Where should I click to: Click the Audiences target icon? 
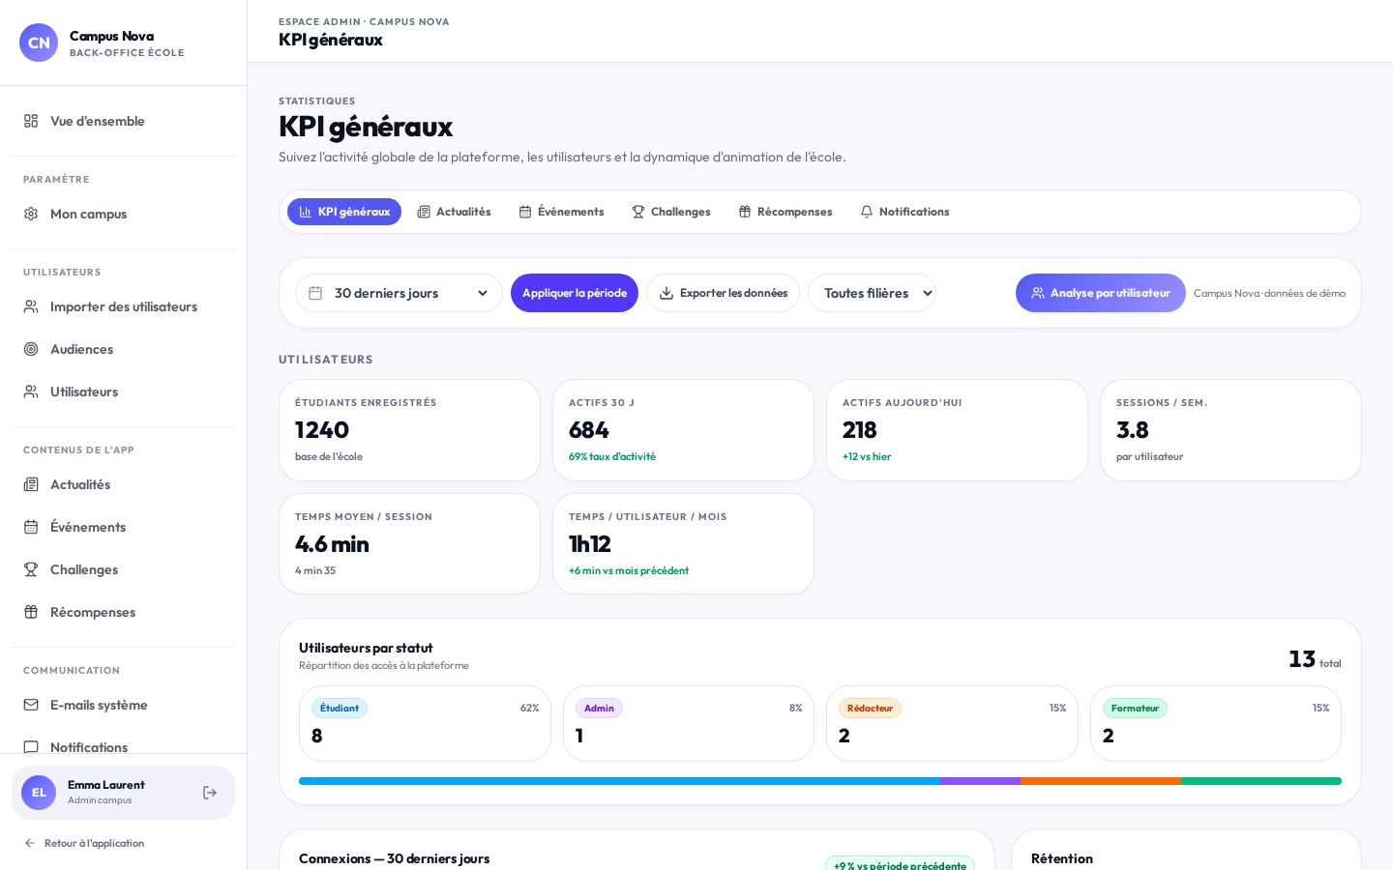(x=31, y=349)
